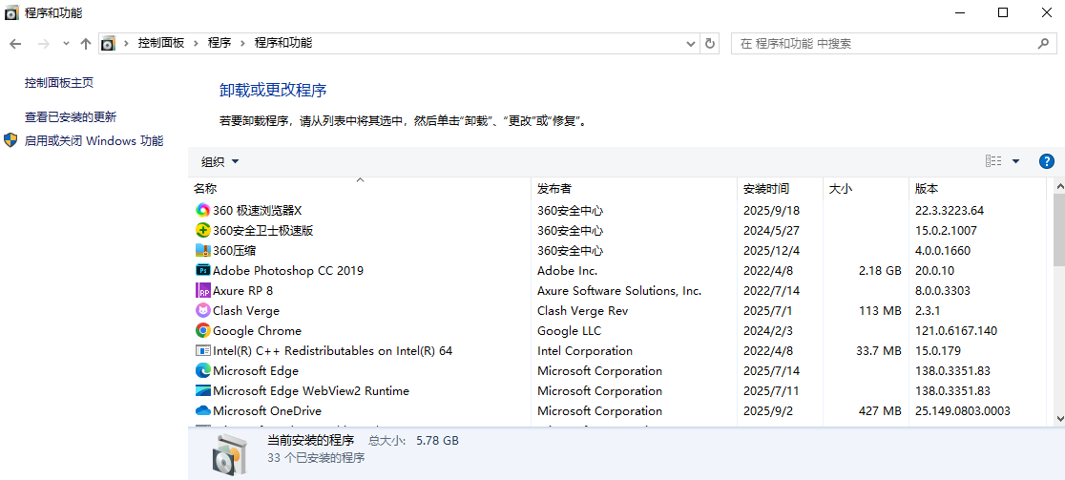Click the Intel C++ Redistributables icon
The height and width of the screenshot is (480, 1065).
[202, 351]
